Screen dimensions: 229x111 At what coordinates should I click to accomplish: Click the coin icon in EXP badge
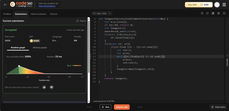(x=202, y=5)
